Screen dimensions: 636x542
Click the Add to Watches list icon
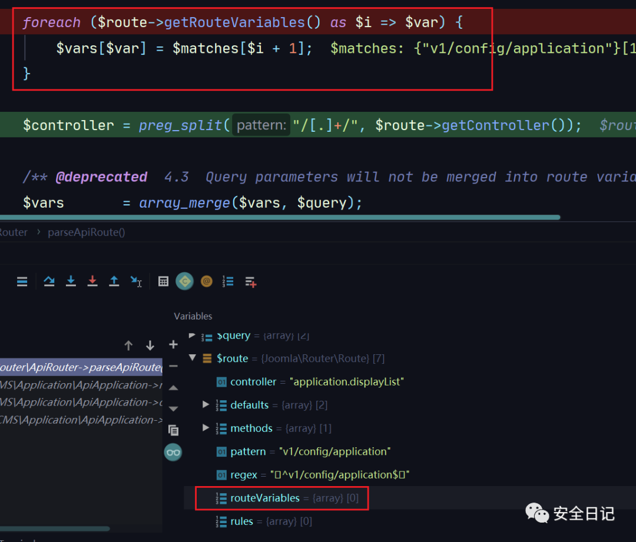(251, 282)
